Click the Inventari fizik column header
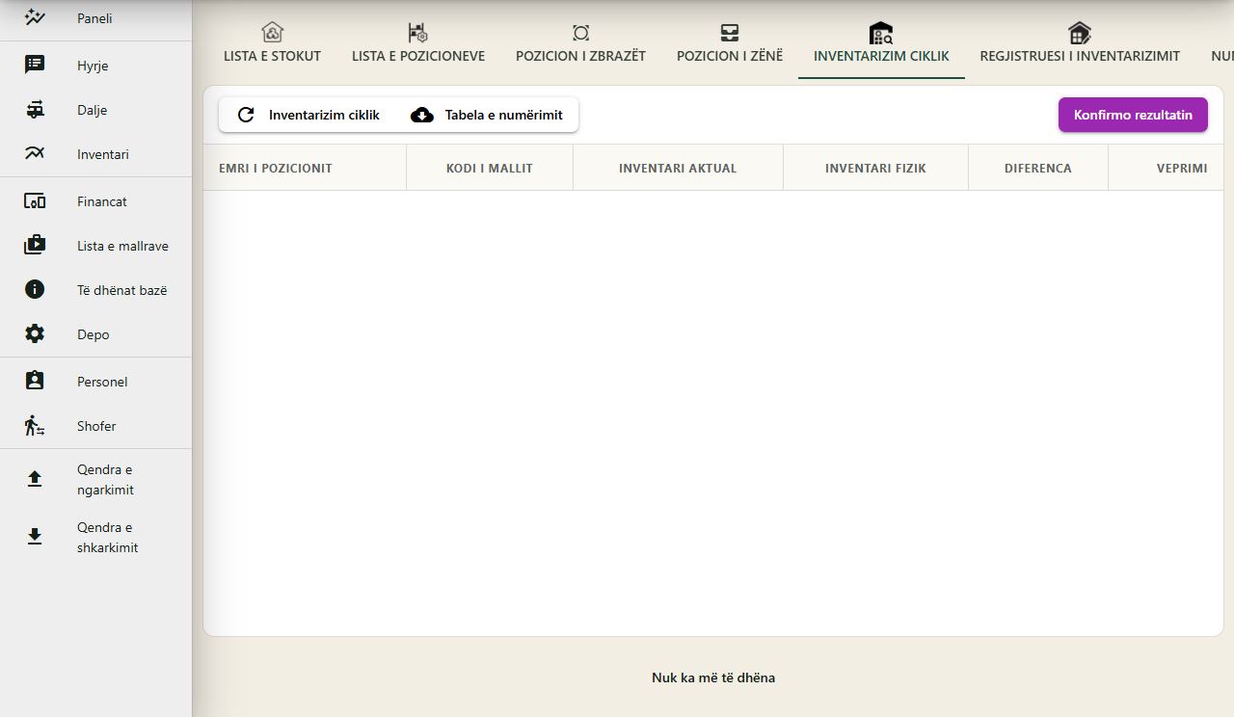Screen dimensions: 1234x717 (x=875, y=168)
